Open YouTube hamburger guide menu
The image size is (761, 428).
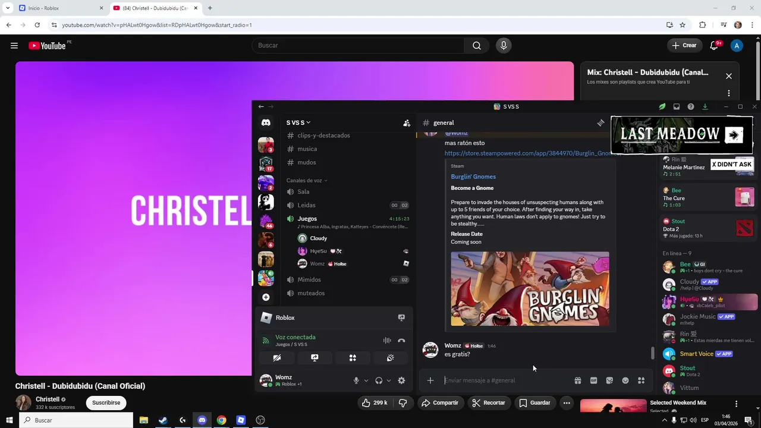[x=14, y=46]
